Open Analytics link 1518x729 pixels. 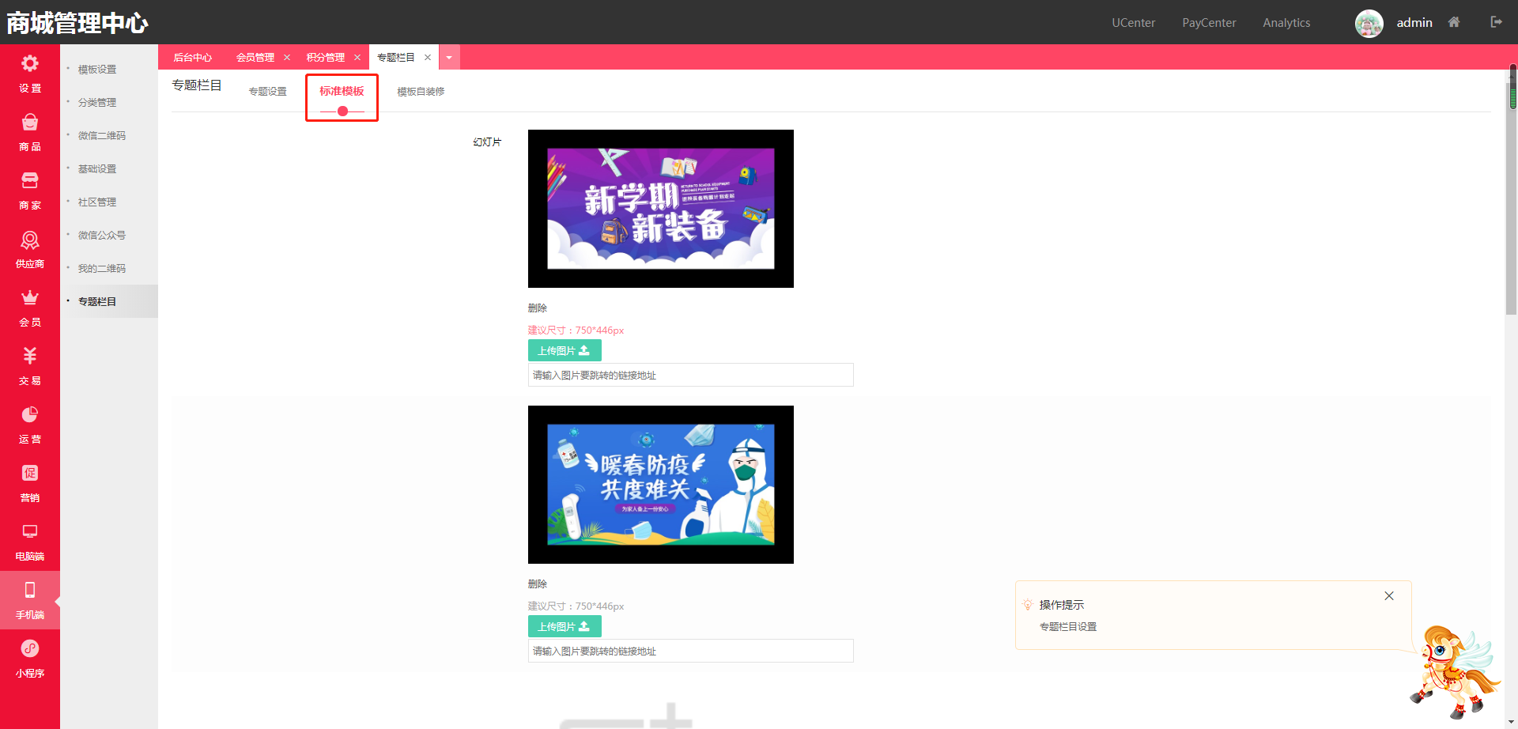point(1286,23)
